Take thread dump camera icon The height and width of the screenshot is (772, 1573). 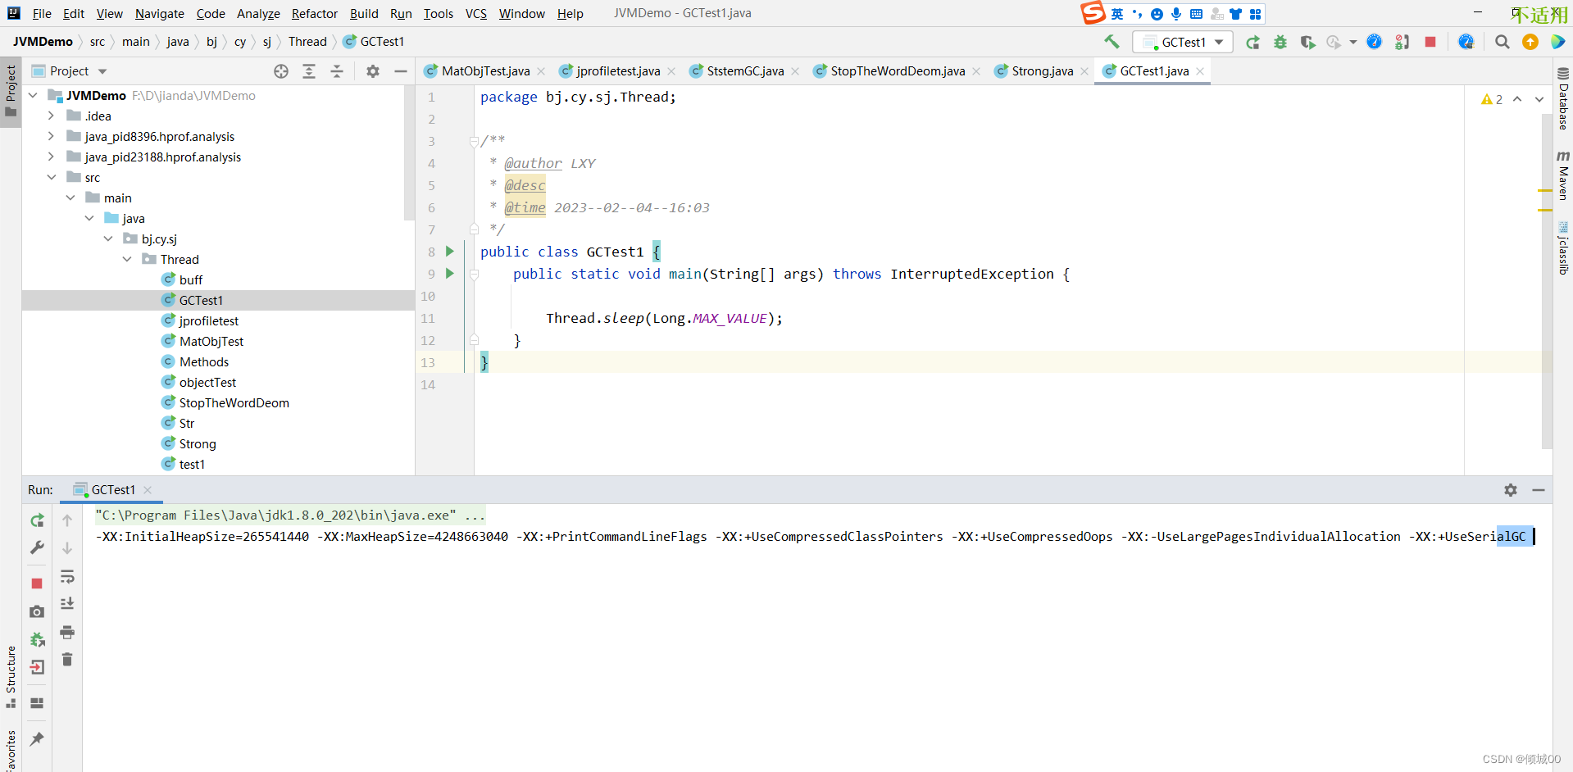pyautogui.click(x=37, y=611)
